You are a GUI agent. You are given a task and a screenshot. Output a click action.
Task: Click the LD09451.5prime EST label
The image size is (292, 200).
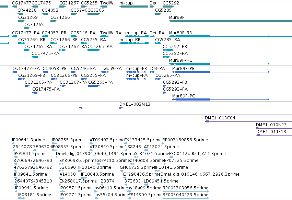161,181
